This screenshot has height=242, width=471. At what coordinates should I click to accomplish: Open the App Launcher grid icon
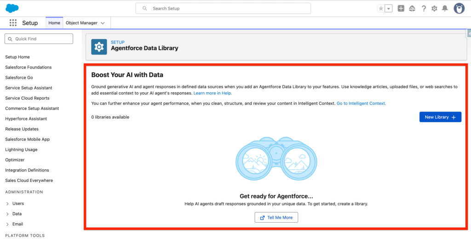point(13,23)
